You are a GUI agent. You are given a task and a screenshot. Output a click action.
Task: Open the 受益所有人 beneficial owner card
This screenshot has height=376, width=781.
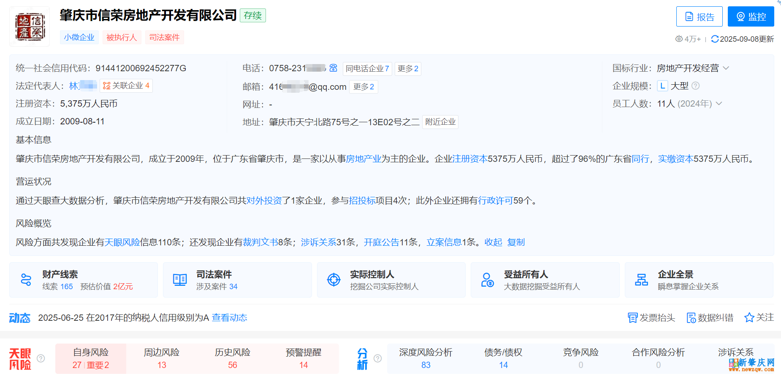[545, 280]
